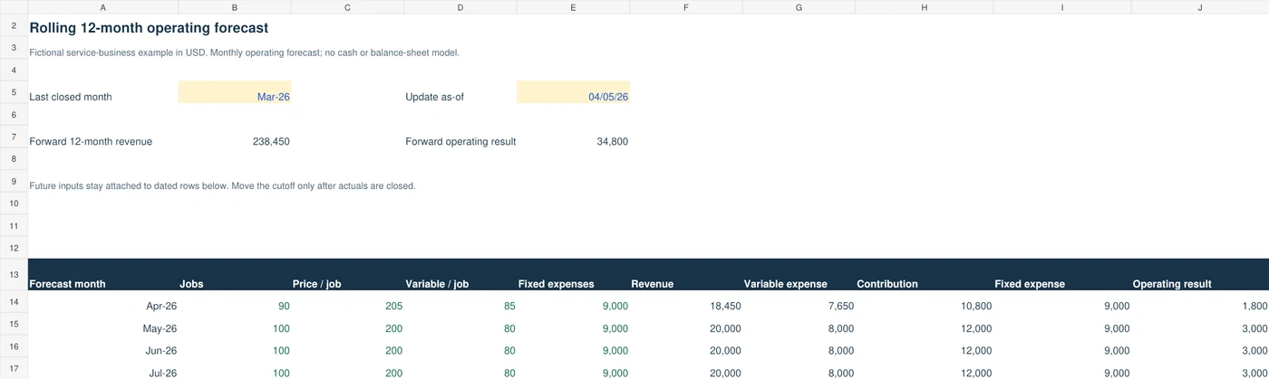The image size is (1269, 379).
Task: Select row 15 header
Action: (x=14, y=324)
